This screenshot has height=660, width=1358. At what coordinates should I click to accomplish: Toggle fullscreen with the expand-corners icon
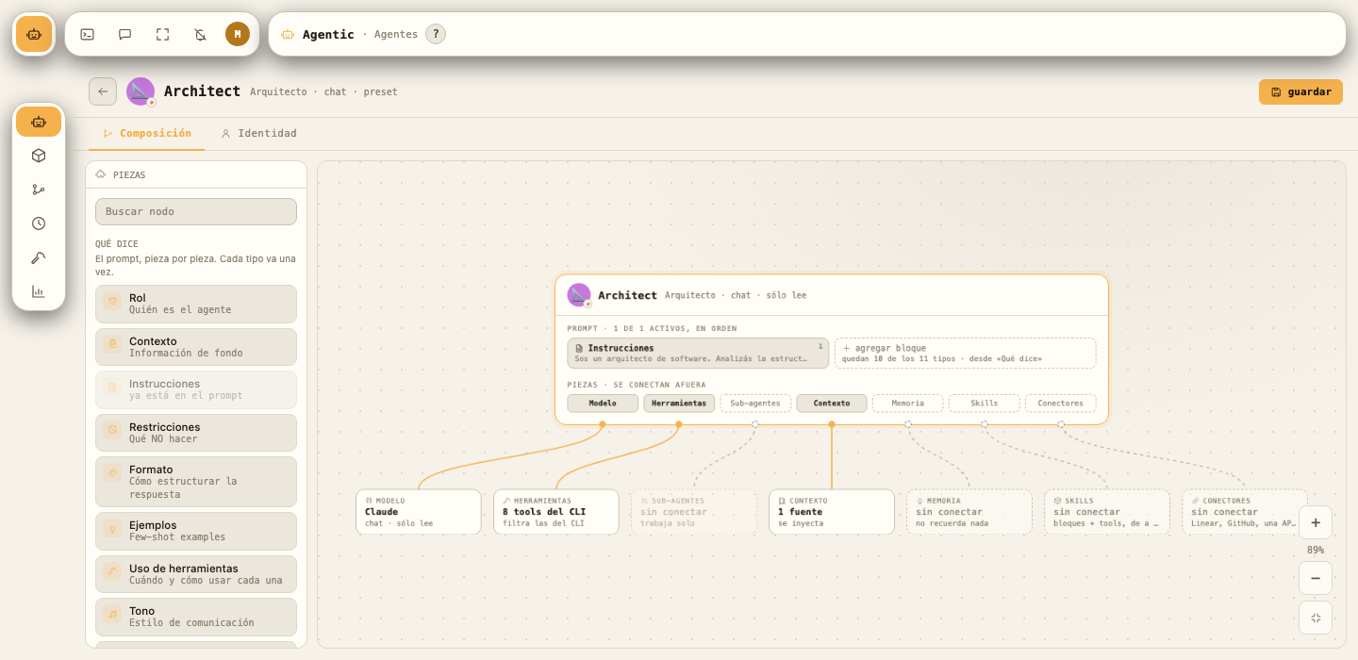click(162, 34)
